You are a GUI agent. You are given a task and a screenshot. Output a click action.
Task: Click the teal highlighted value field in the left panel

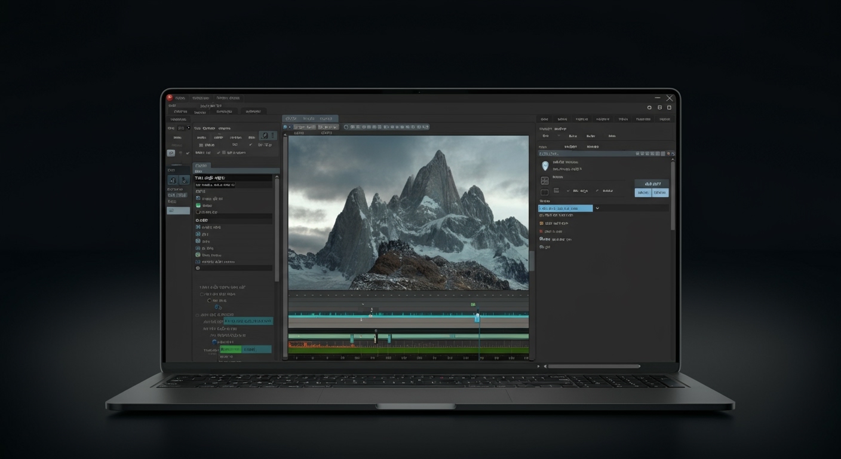pyautogui.click(x=248, y=321)
